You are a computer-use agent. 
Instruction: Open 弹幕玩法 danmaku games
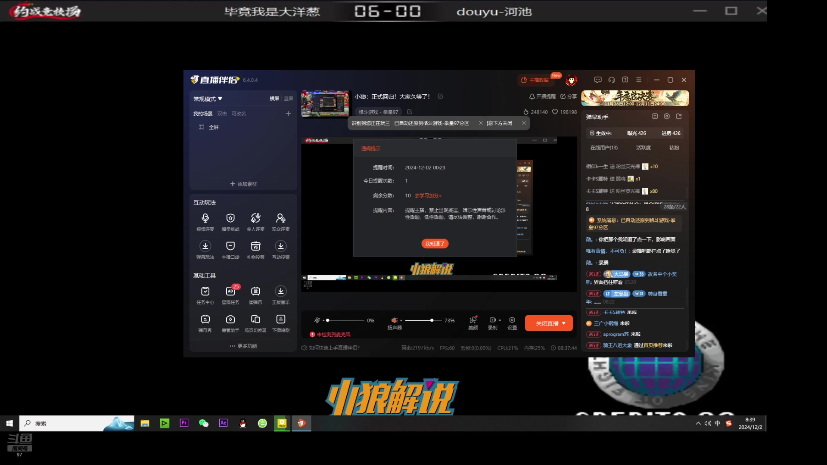tap(205, 250)
